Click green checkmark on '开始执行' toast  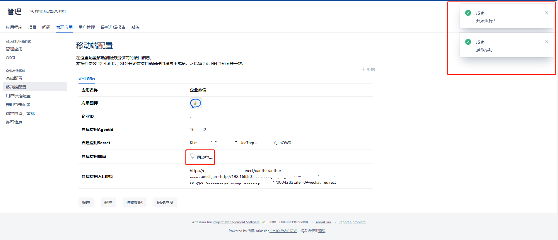coord(468,13)
